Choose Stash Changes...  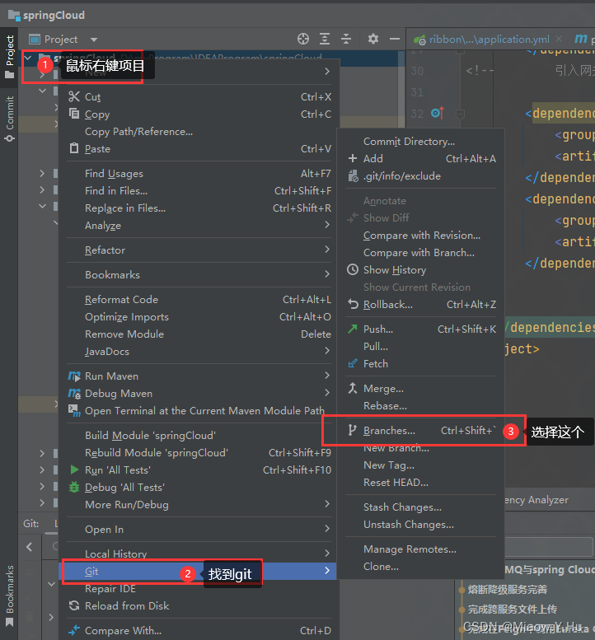tap(402, 507)
